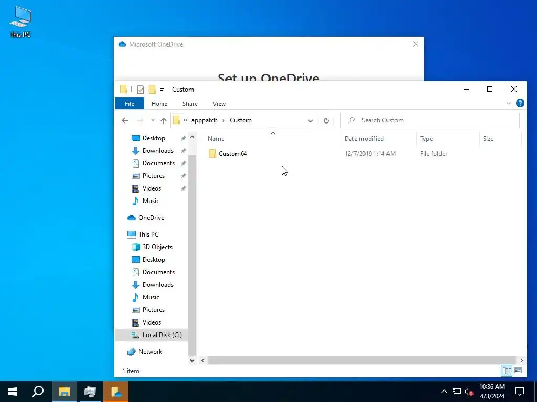Switch to the Home ribbon tab
The image size is (537, 402).
159,104
